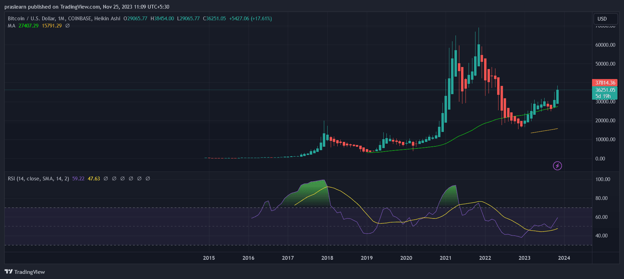This screenshot has width=624, height=279.
Task: Click the purple lightning bolt icon
Action: (x=557, y=166)
